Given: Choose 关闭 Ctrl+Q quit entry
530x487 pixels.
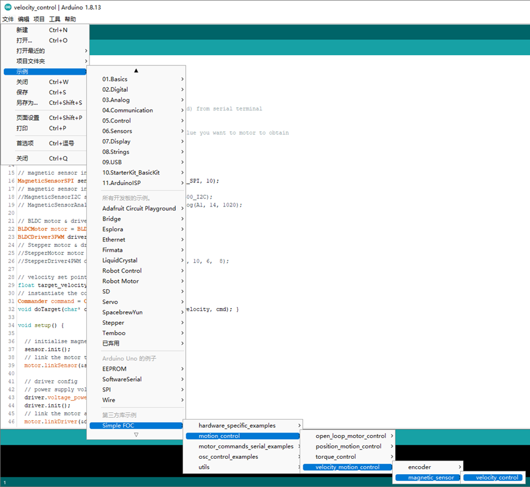Looking at the screenshot, I should click(45, 159).
